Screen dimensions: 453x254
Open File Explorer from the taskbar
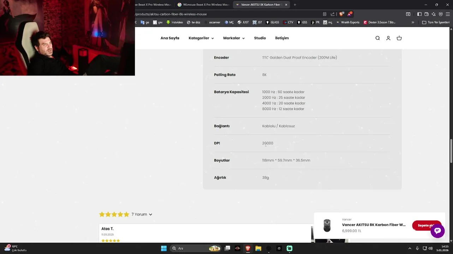(x=258, y=248)
